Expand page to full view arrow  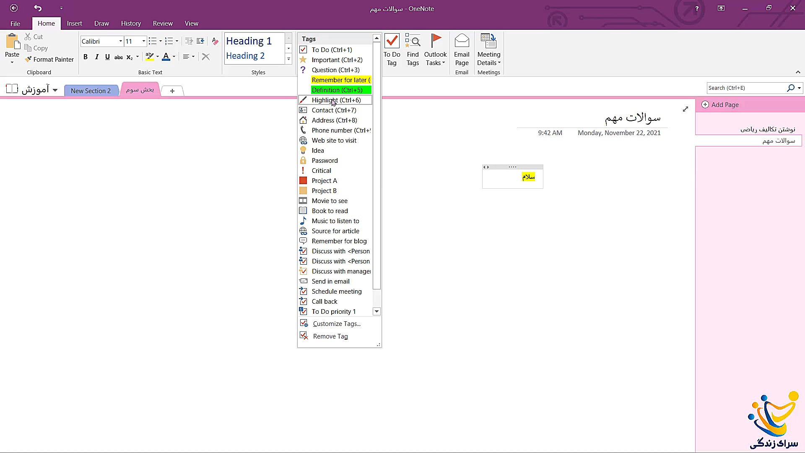685,109
